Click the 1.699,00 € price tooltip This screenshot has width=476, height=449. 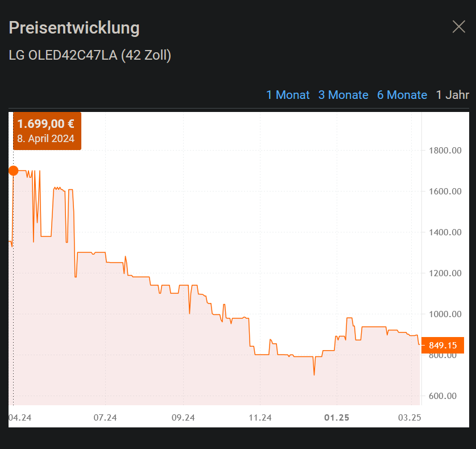tap(47, 131)
